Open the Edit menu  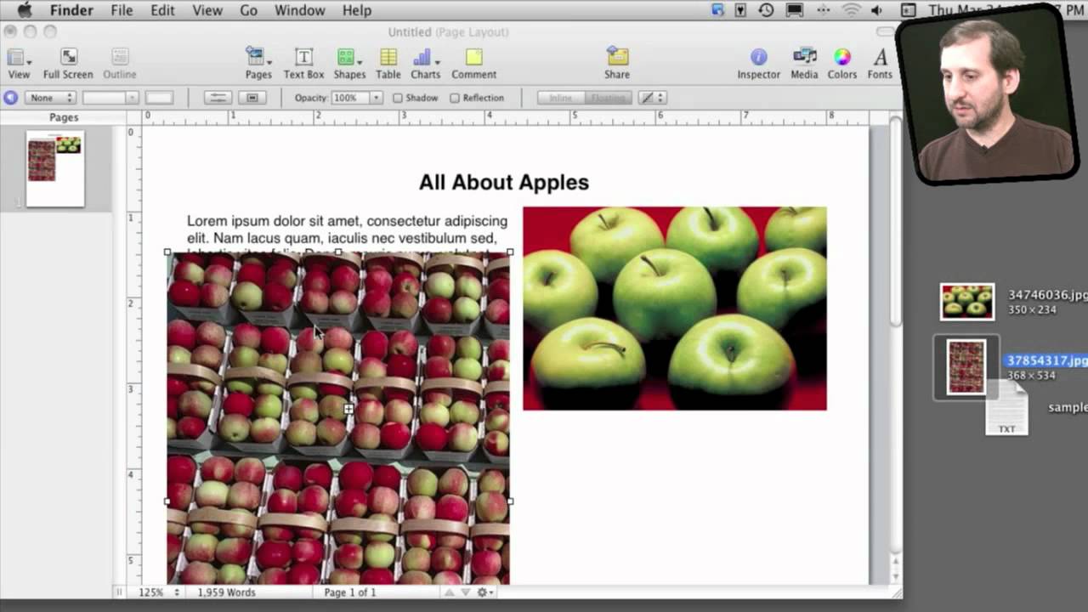point(162,10)
